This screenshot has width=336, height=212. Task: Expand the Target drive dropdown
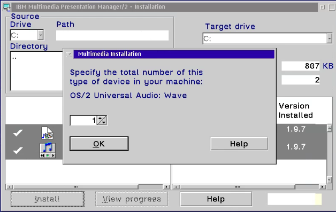[x=329, y=38]
